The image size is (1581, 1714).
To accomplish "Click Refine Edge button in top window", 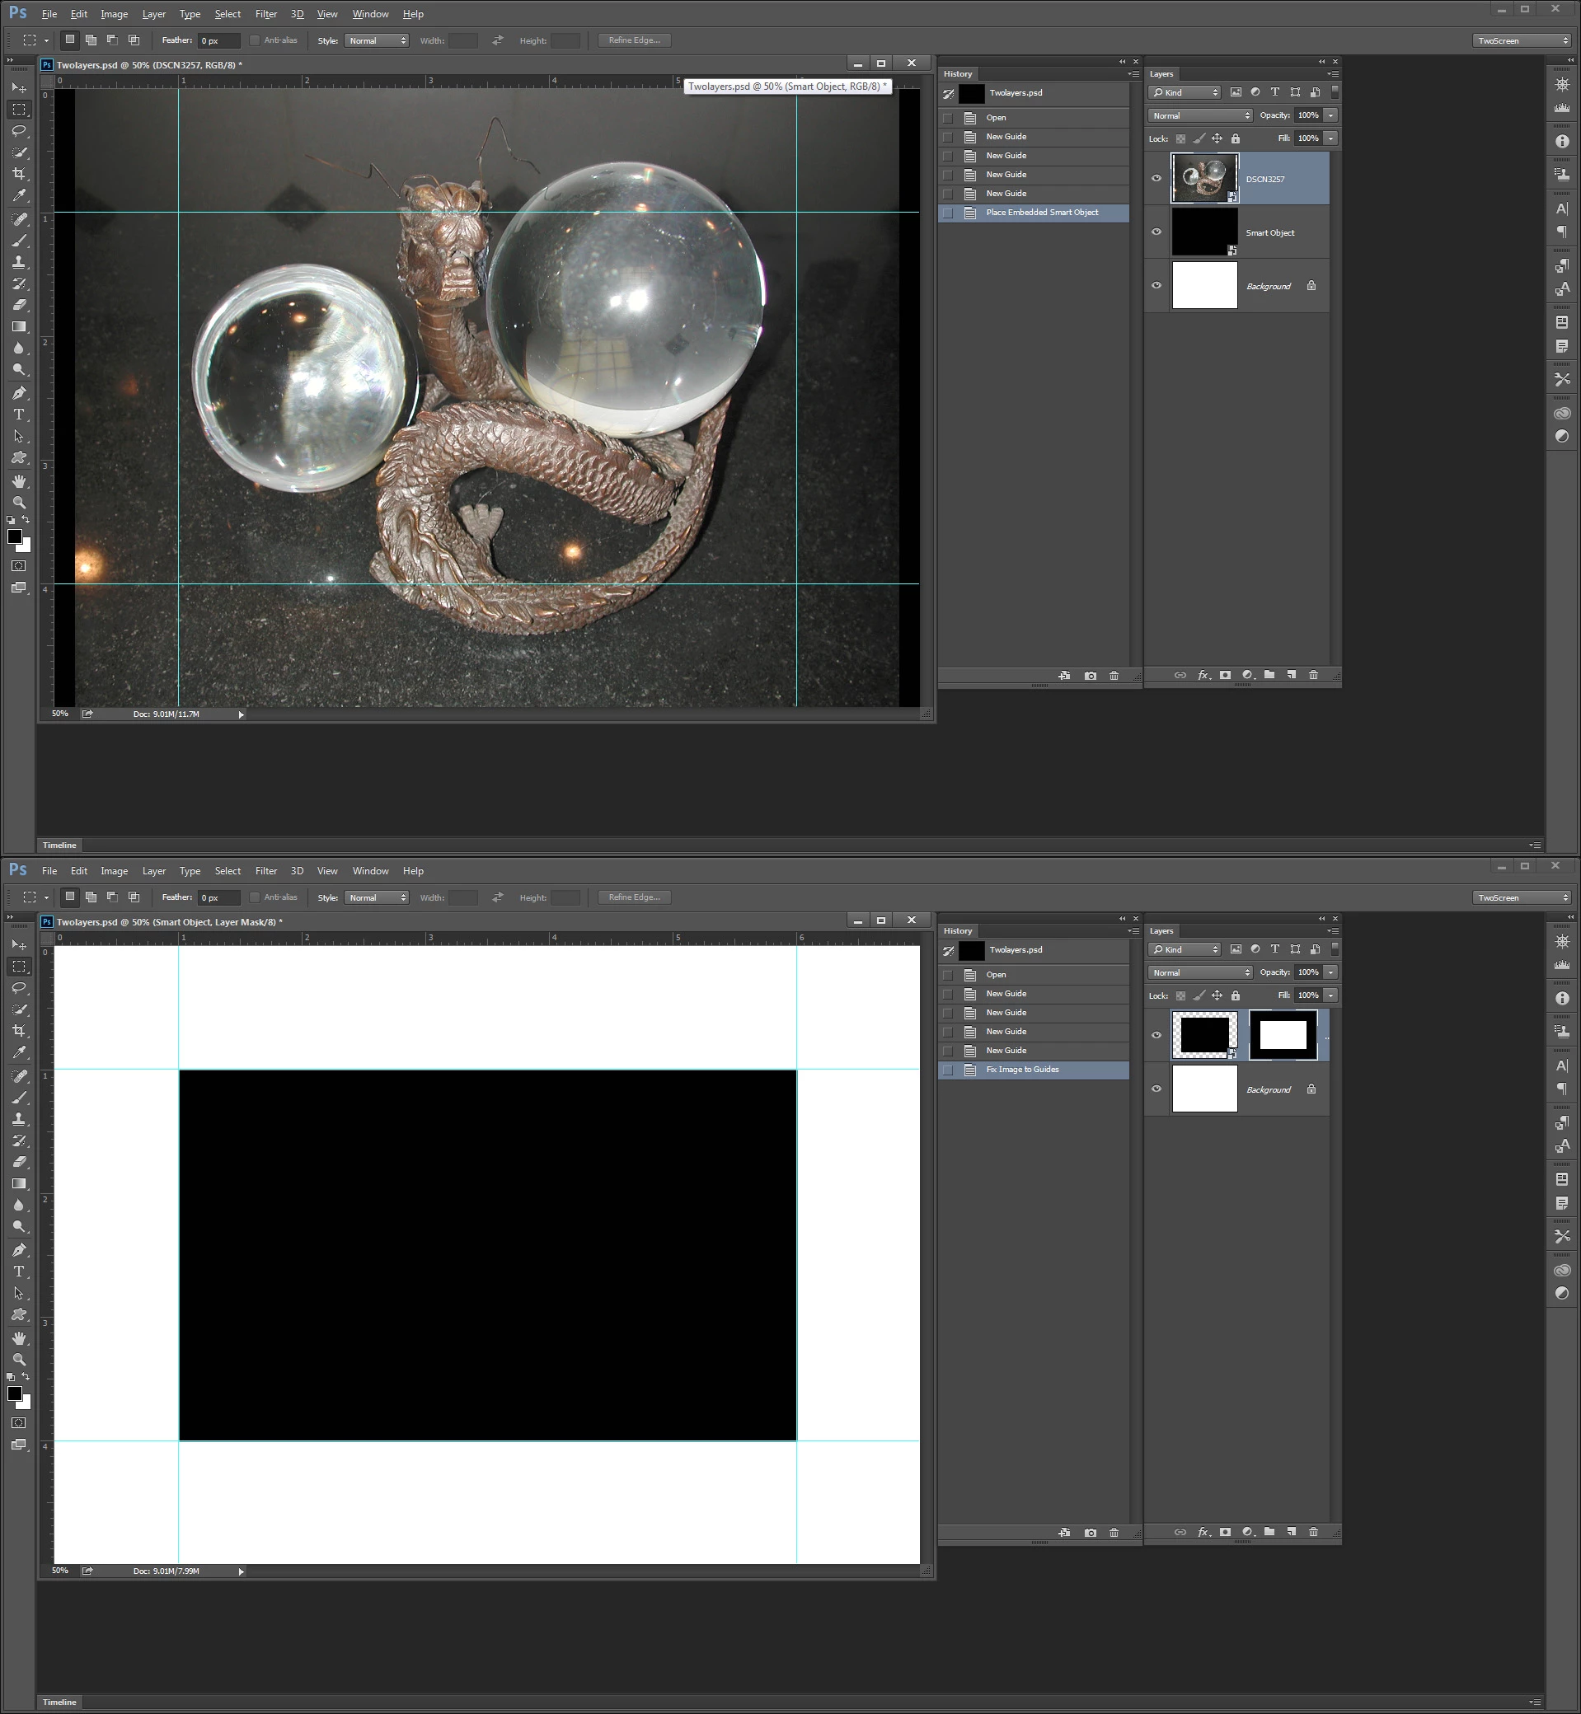I will pos(635,40).
